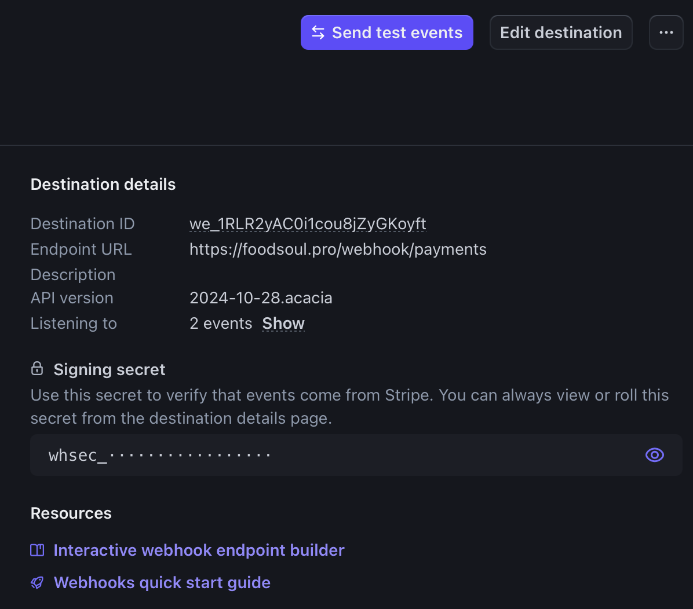Viewport: 693px width, 609px height.
Task: Click the "2 events" count text
Action: pos(221,324)
